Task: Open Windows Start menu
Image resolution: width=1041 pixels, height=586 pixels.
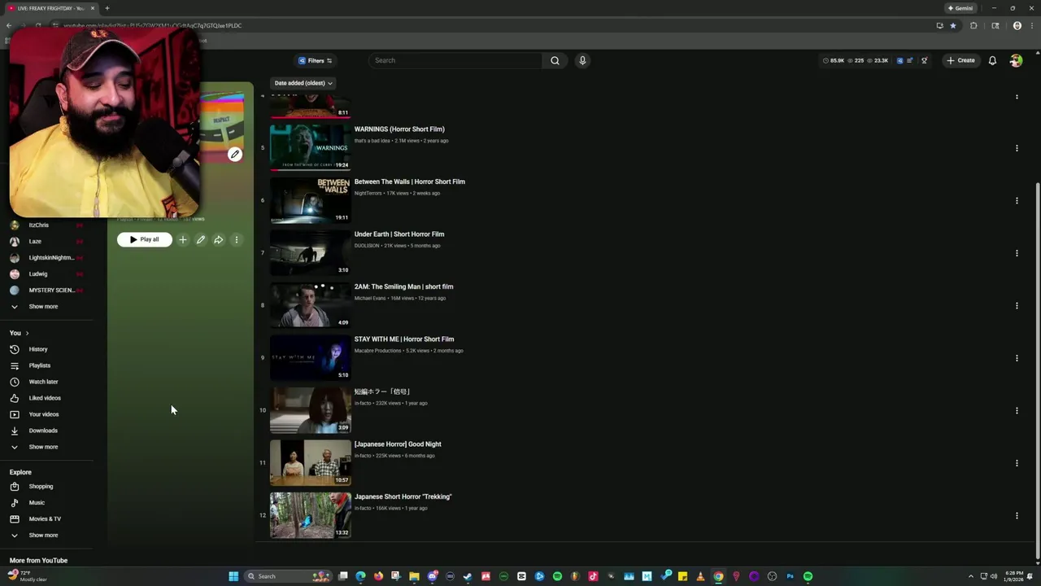Action: coord(233,576)
